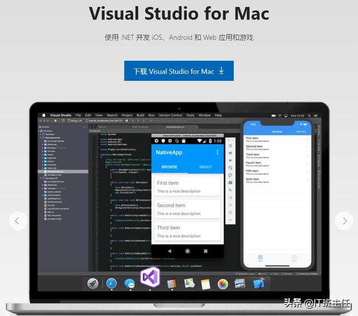358x316 pixels.
Task: Open the Tools menu
Action: point(190,115)
